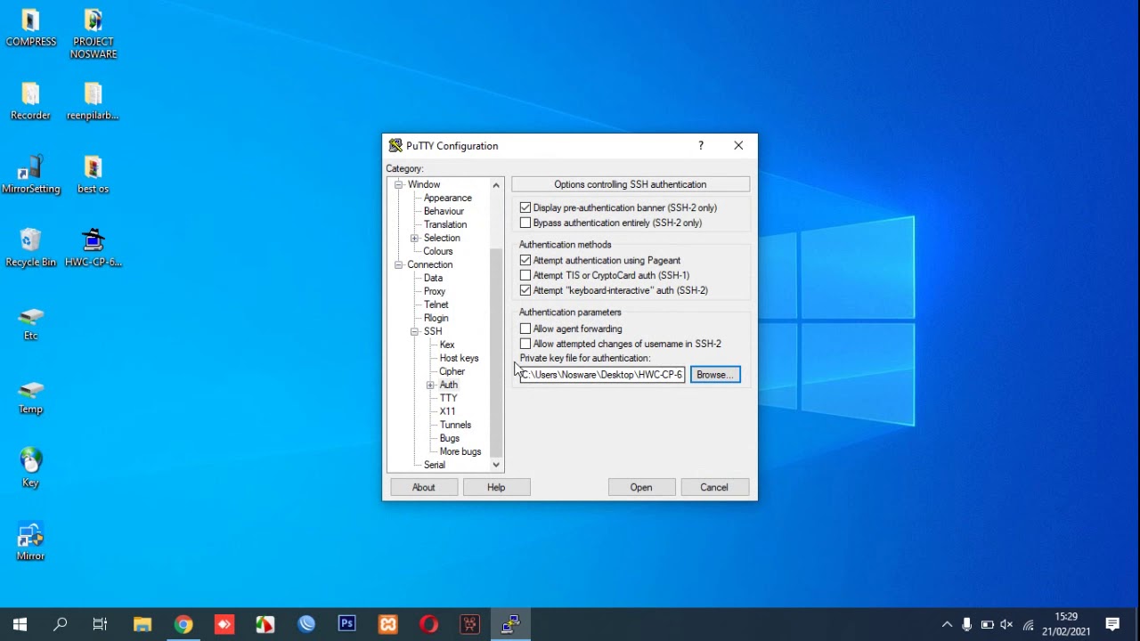
Task: Collapse the SSH tree node
Action: 414,331
